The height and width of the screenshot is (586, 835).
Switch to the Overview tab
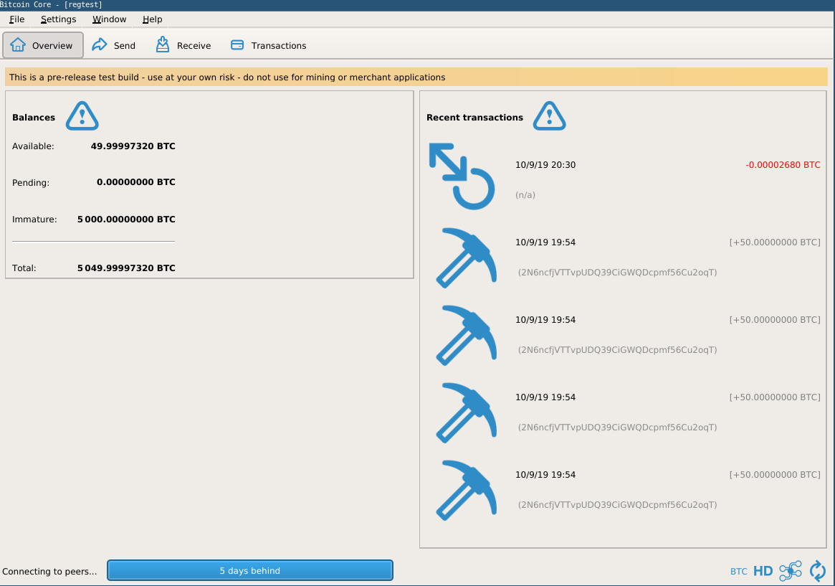(x=43, y=45)
